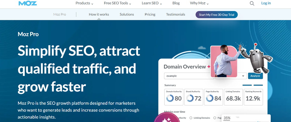Image resolution: width=291 pixels, height=122 pixels.
Task: Click the purple sparkle badge circle
Action: point(167,118)
